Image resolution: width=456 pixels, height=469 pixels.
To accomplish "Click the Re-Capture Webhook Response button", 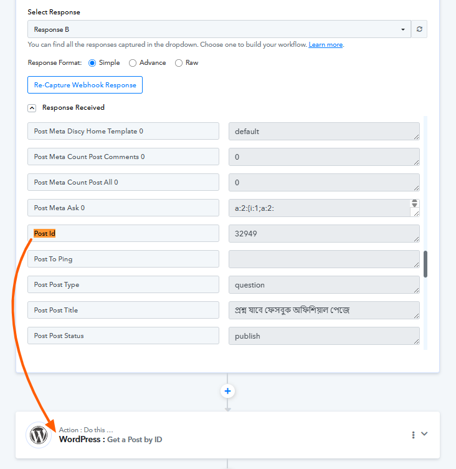I will pyautogui.click(x=85, y=85).
